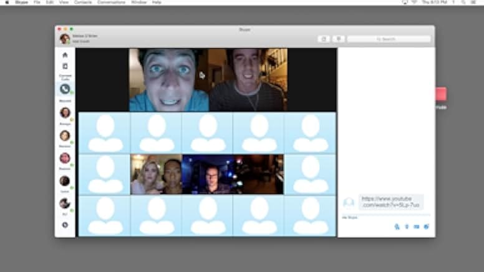Select the top-left webcam video feed
This screenshot has width=484, height=272.
(x=168, y=80)
